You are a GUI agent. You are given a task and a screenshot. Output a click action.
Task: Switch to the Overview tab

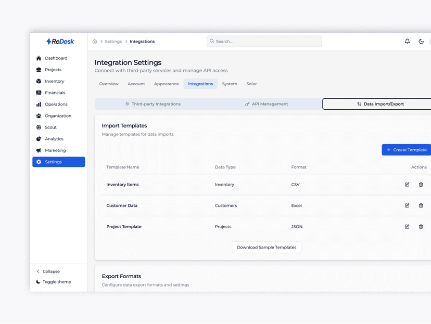pos(109,84)
